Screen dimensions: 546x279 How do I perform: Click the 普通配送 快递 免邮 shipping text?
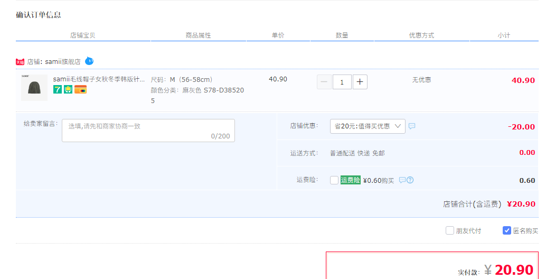pyautogui.click(x=357, y=153)
